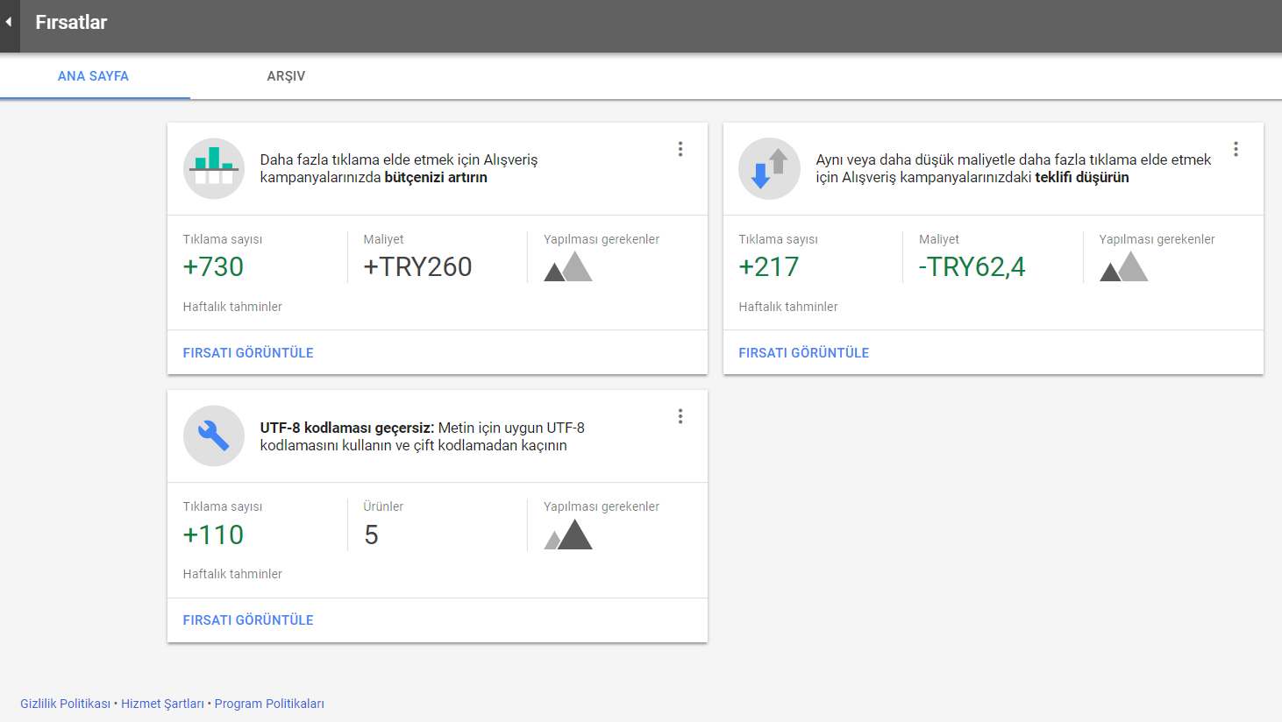Open the Gizlilik Politikası link
The width and height of the screenshot is (1282, 722).
point(65,704)
